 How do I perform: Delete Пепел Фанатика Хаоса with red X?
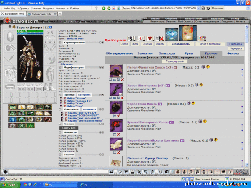(x=122, y=80)
